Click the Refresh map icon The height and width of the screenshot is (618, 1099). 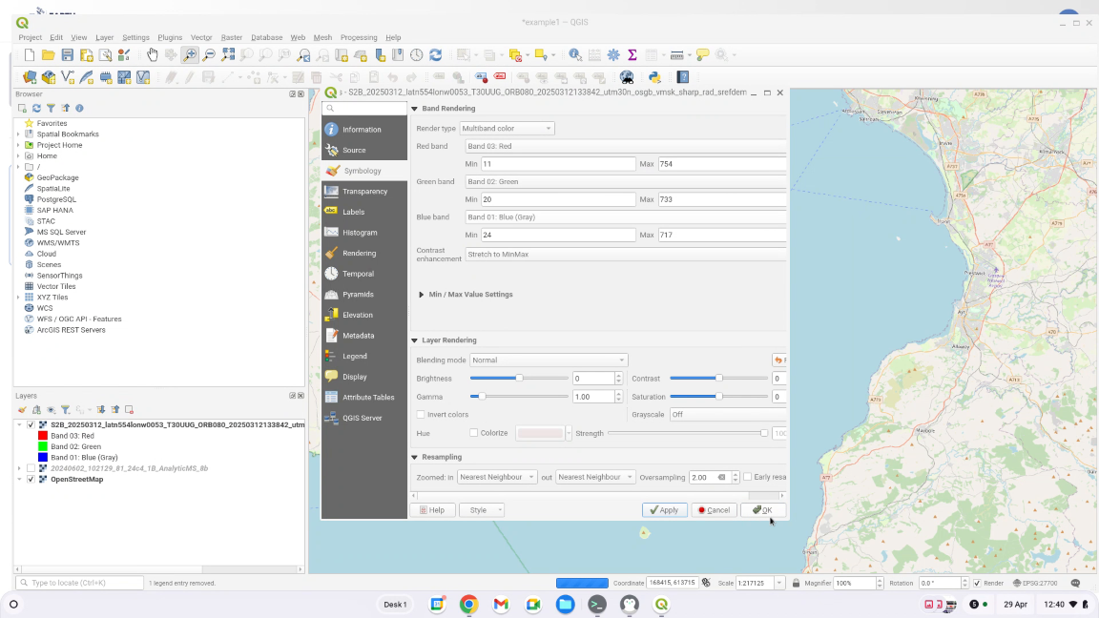click(x=435, y=55)
